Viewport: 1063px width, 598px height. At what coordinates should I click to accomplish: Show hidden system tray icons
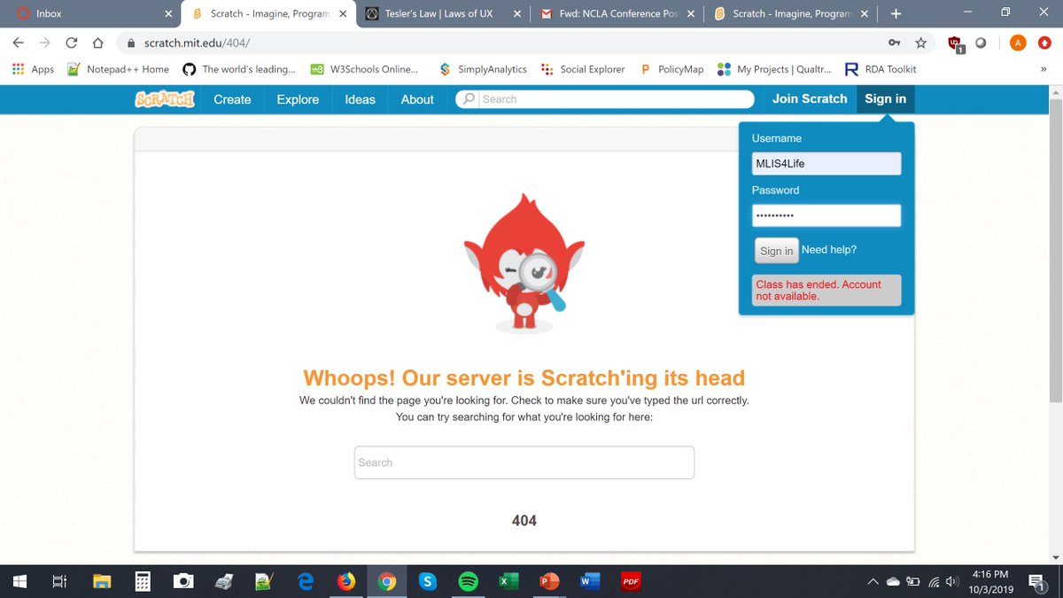click(x=873, y=581)
